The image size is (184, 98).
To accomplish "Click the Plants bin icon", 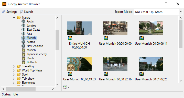I will click(x=24, y=58).
